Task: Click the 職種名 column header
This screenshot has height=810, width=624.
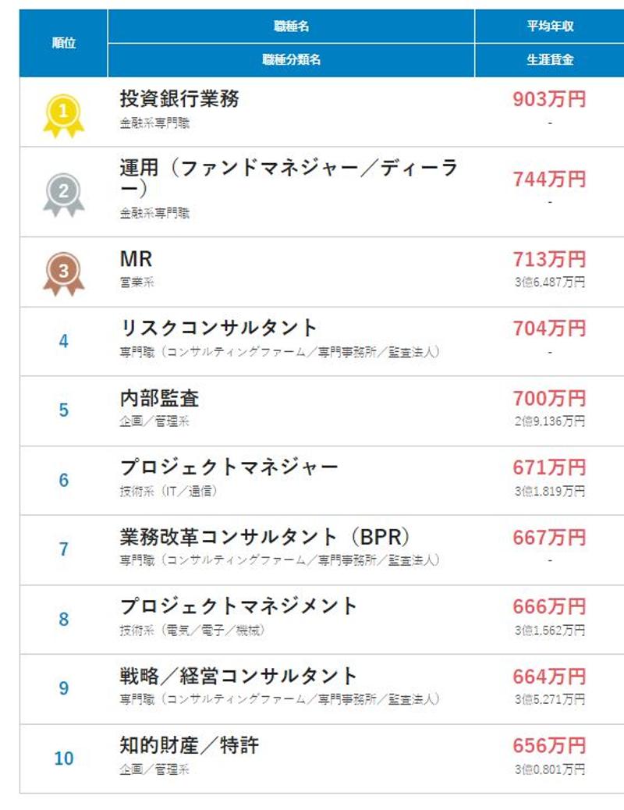Action: (292, 27)
